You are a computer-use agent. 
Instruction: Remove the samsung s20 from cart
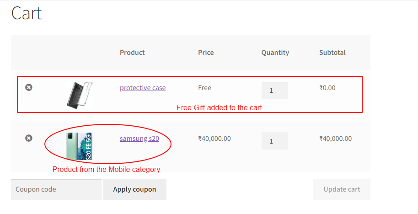[x=29, y=138]
